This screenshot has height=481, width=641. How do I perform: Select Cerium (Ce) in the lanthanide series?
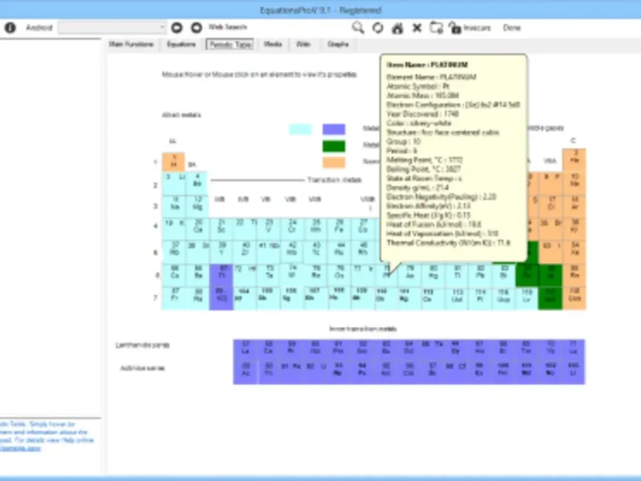268,350
